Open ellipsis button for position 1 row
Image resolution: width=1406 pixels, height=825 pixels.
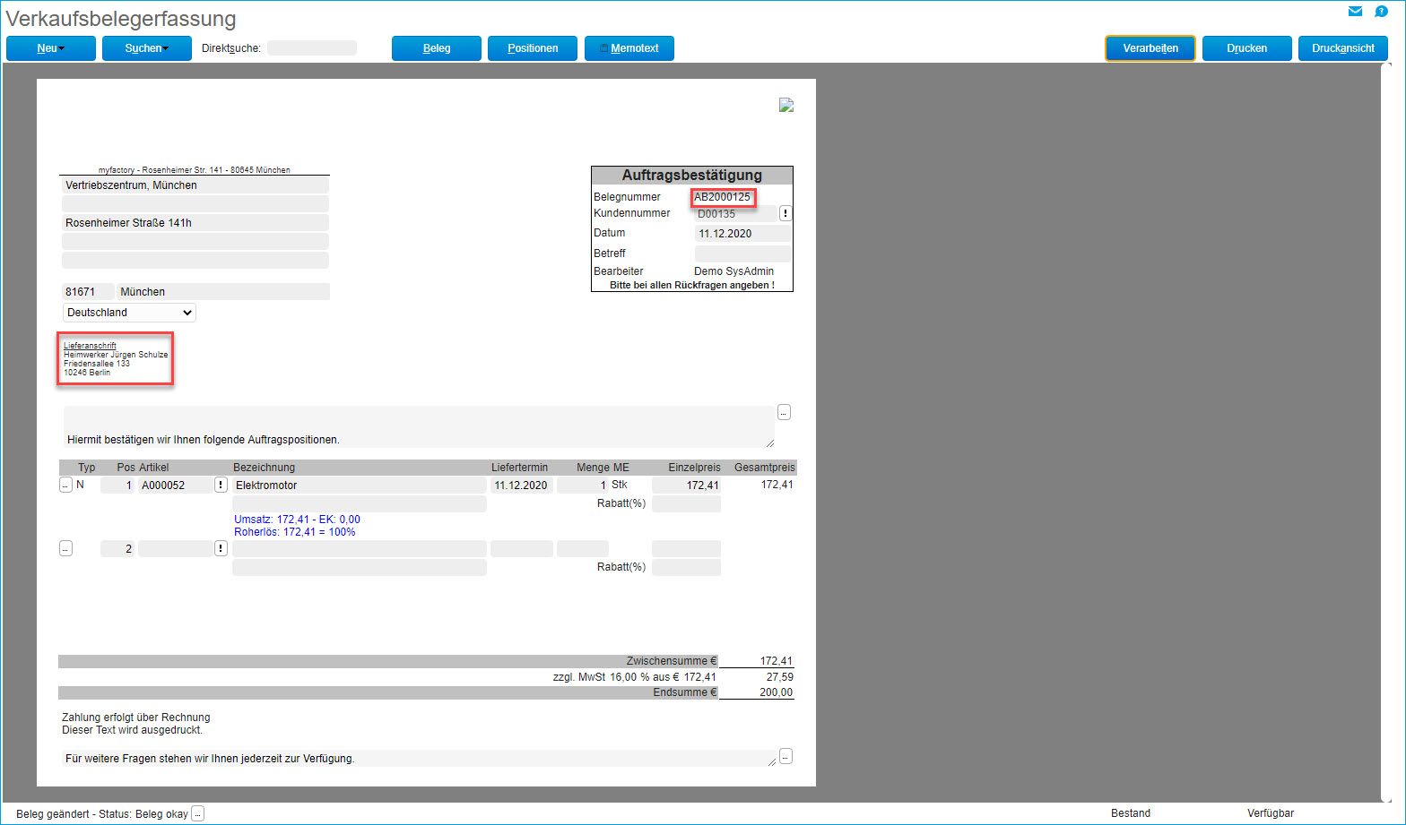(x=65, y=485)
